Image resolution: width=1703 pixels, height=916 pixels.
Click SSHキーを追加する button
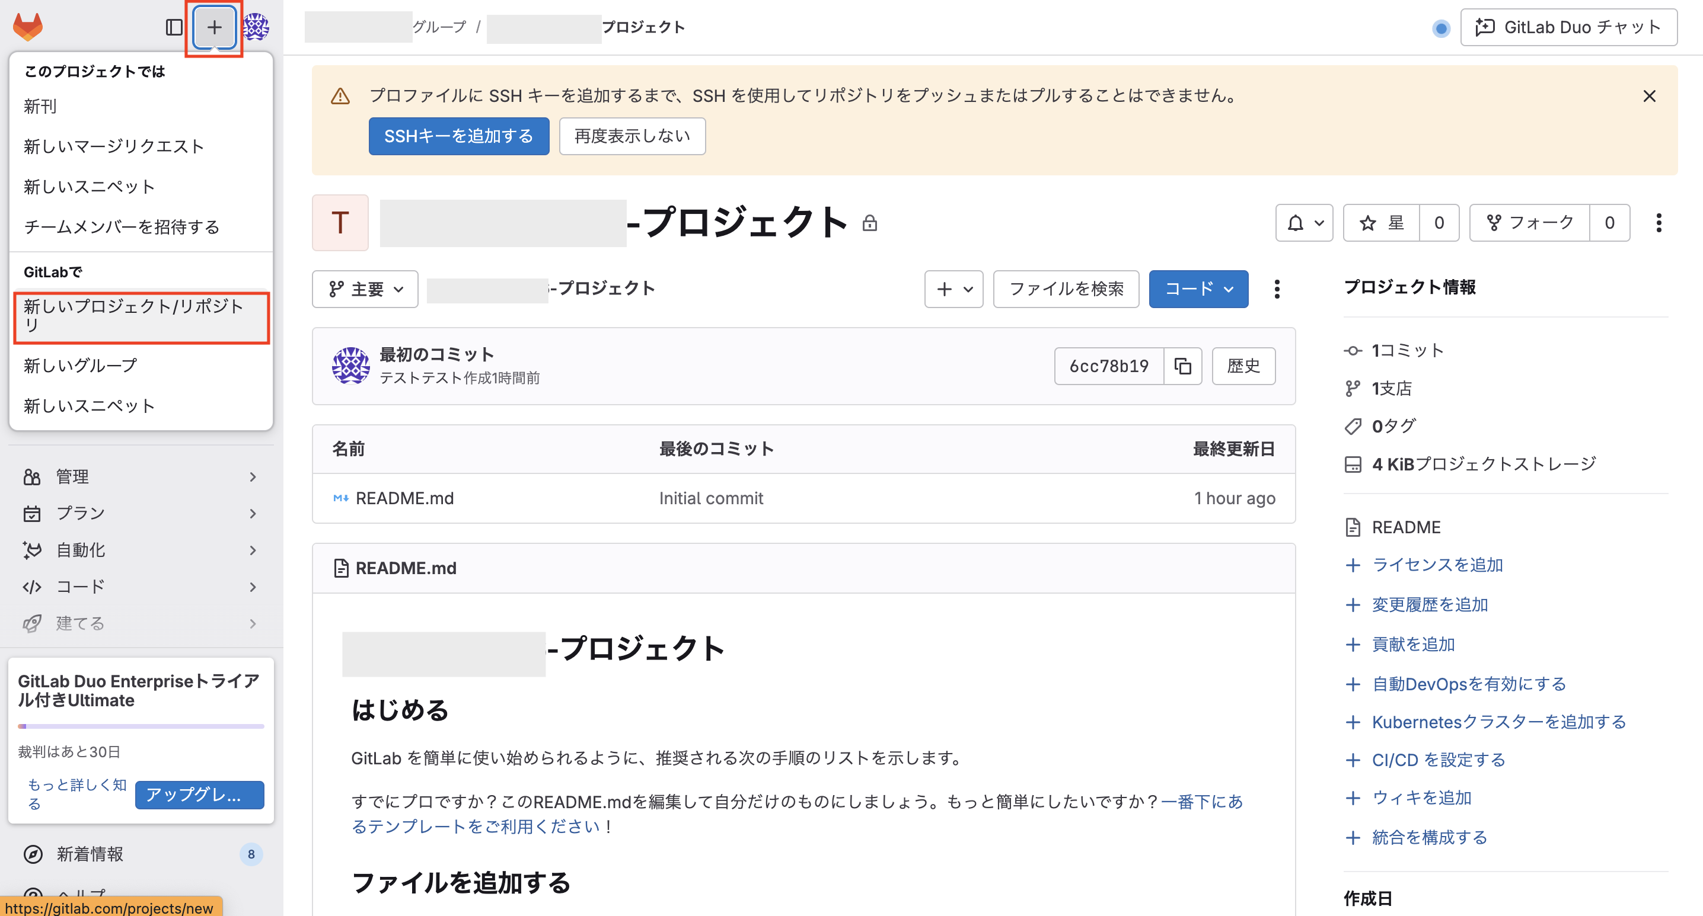click(459, 136)
